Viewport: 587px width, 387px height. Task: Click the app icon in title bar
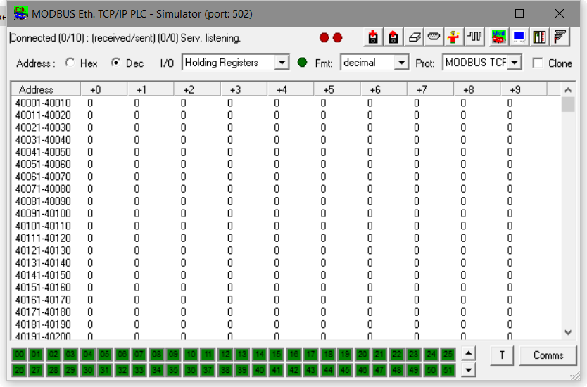click(20, 13)
